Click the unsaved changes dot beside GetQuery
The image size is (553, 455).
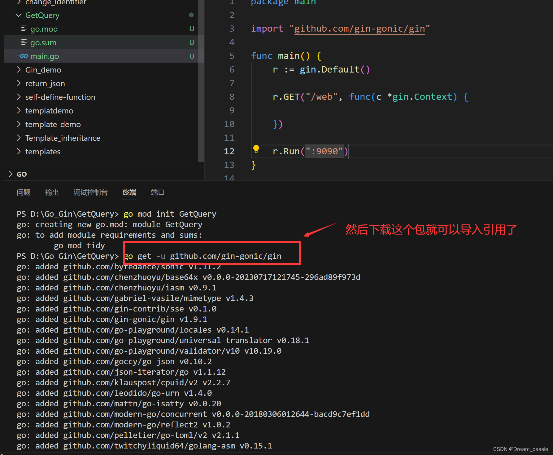click(191, 15)
